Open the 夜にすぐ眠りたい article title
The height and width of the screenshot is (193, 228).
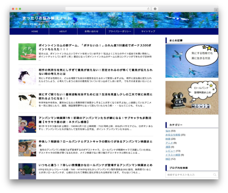click(x=95, y=96)
